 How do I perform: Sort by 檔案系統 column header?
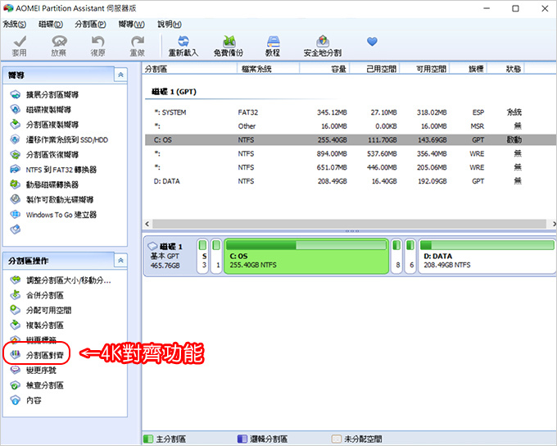pyautogui.click(x=269, y=69)
